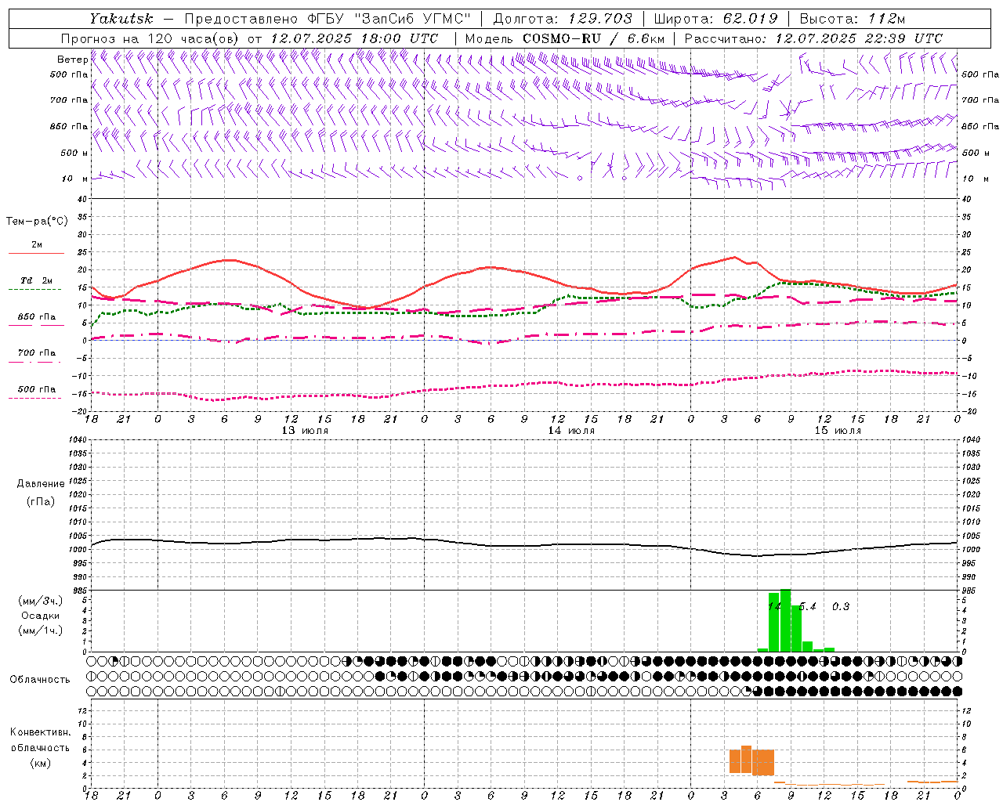Click the '-20' value on the right temperature axis
This screenshot has width=1003, height=802.
tap(969, 411)
